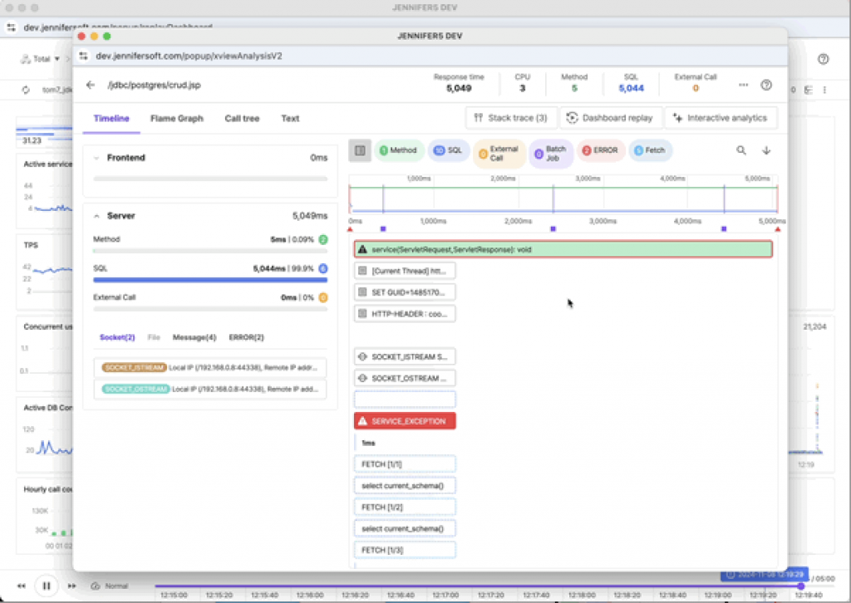Click the help question mark icon
This screenshot has width=851, height=603.
[766, 85]
